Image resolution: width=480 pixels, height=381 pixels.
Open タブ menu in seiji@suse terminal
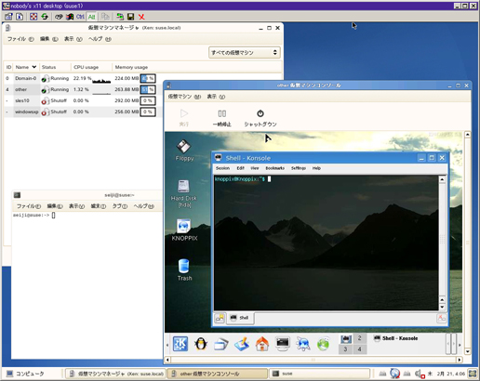pos(120,206)
